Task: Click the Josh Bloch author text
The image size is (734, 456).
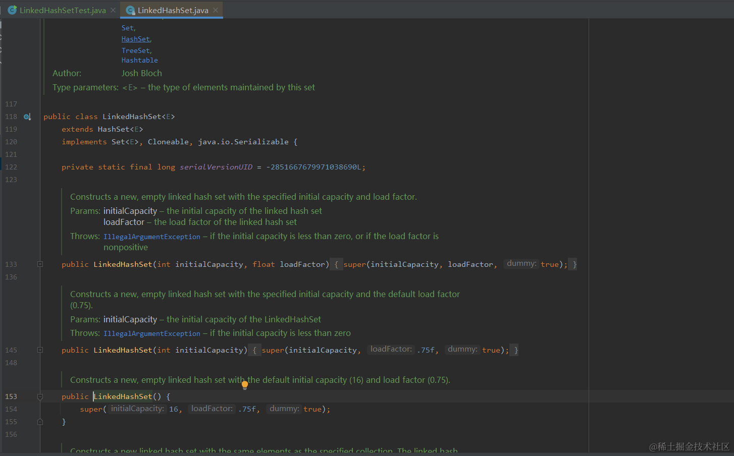Action: (142, 73)
